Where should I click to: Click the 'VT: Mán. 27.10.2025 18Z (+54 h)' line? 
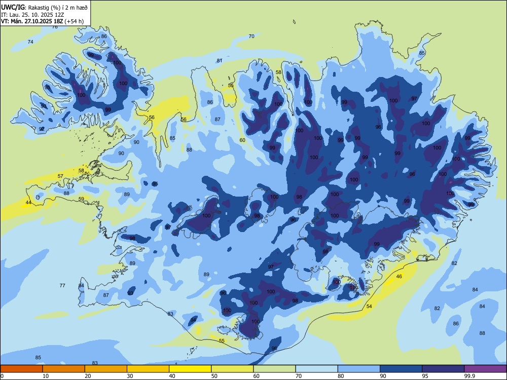coord(43,21)
